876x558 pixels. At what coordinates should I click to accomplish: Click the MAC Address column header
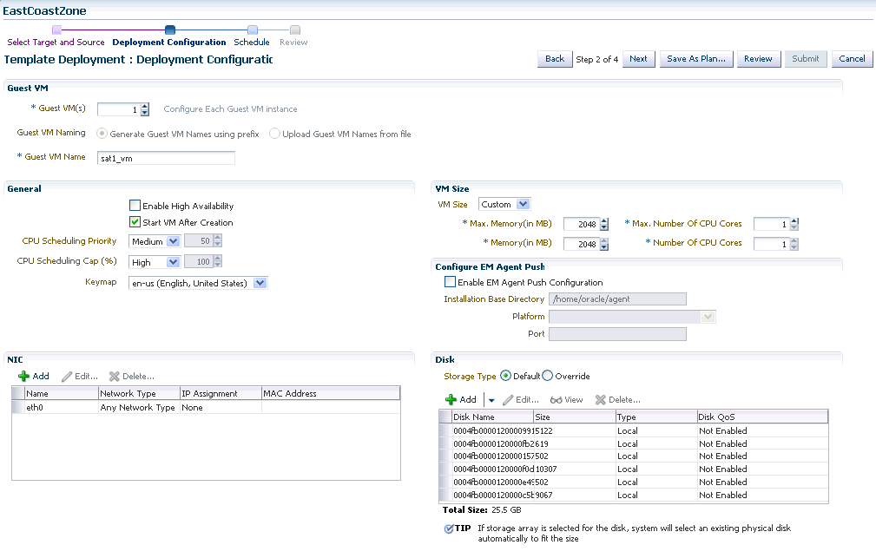pos(331,393)
